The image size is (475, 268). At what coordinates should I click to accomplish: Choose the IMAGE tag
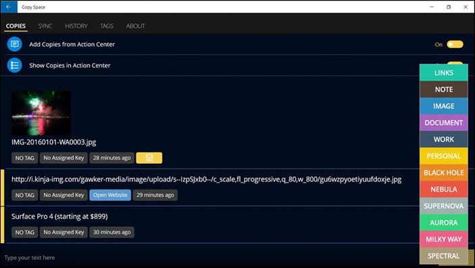444,106
